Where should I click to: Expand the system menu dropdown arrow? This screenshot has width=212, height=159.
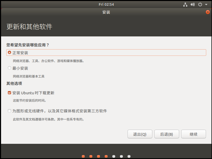206,4
